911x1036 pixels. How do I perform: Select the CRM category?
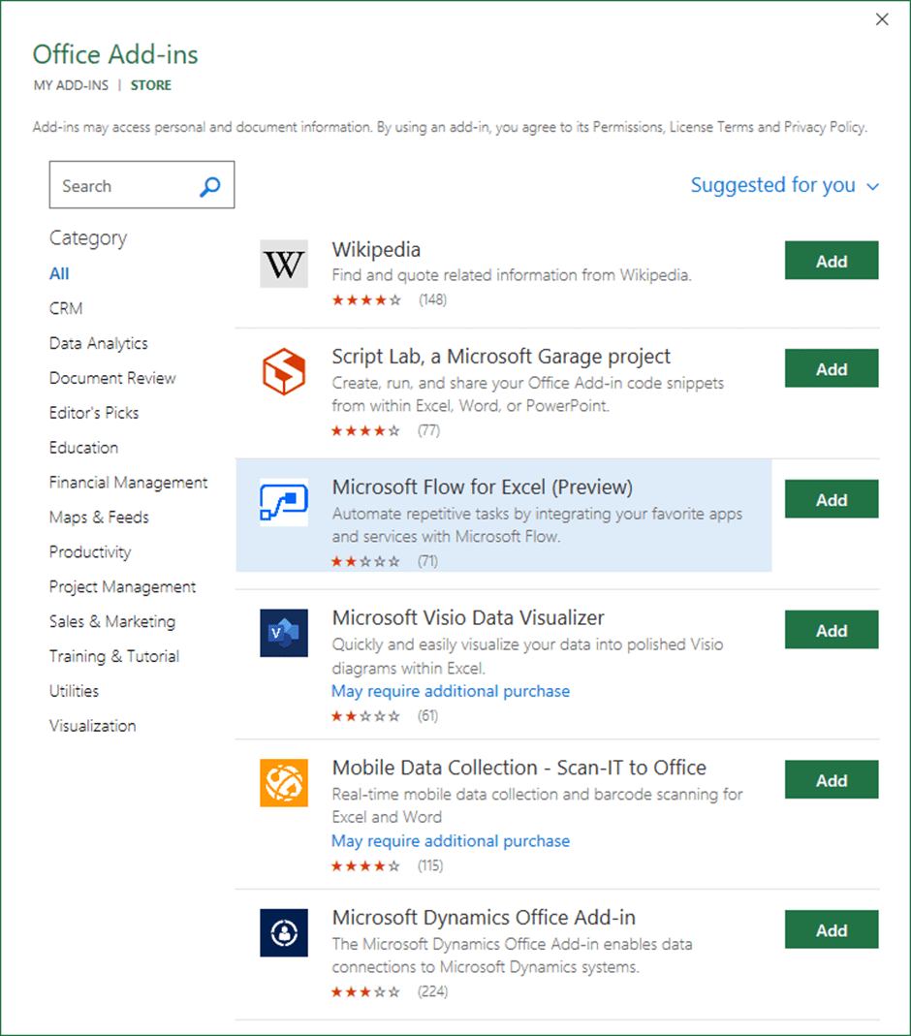(x=65, y=308)
